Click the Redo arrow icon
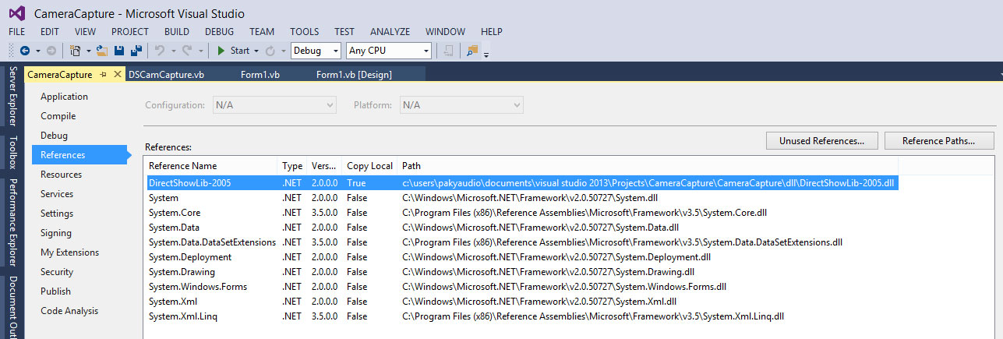1003x339 pixels. [187, 51]
